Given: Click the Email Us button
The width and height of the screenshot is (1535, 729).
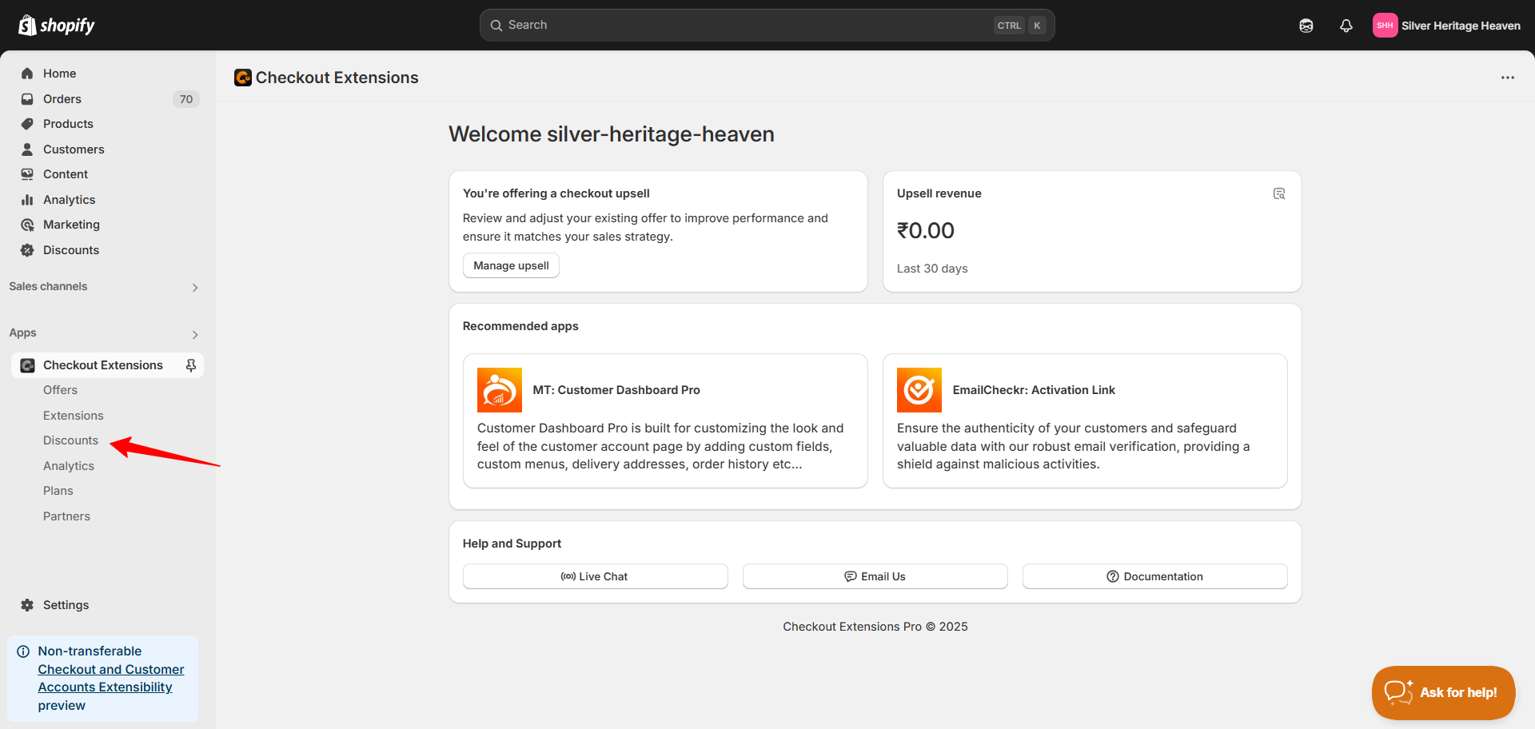Looking at the screenshot, I should tap(875, 576).
